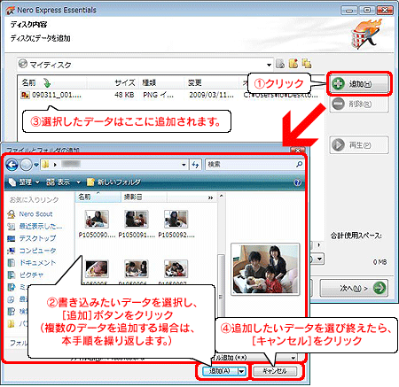Click the 次へ (Next) button

pos(354,288)
